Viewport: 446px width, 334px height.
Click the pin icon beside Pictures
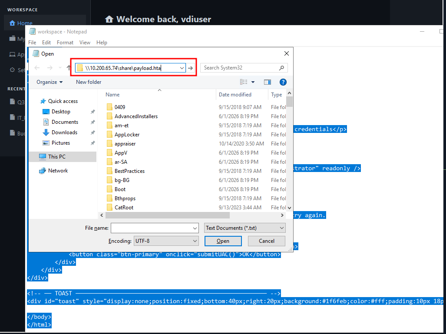point(93,143)
